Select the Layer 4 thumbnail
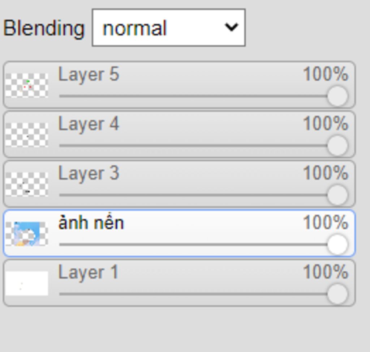Screen dimensions: 370x352 pos(27,135)
